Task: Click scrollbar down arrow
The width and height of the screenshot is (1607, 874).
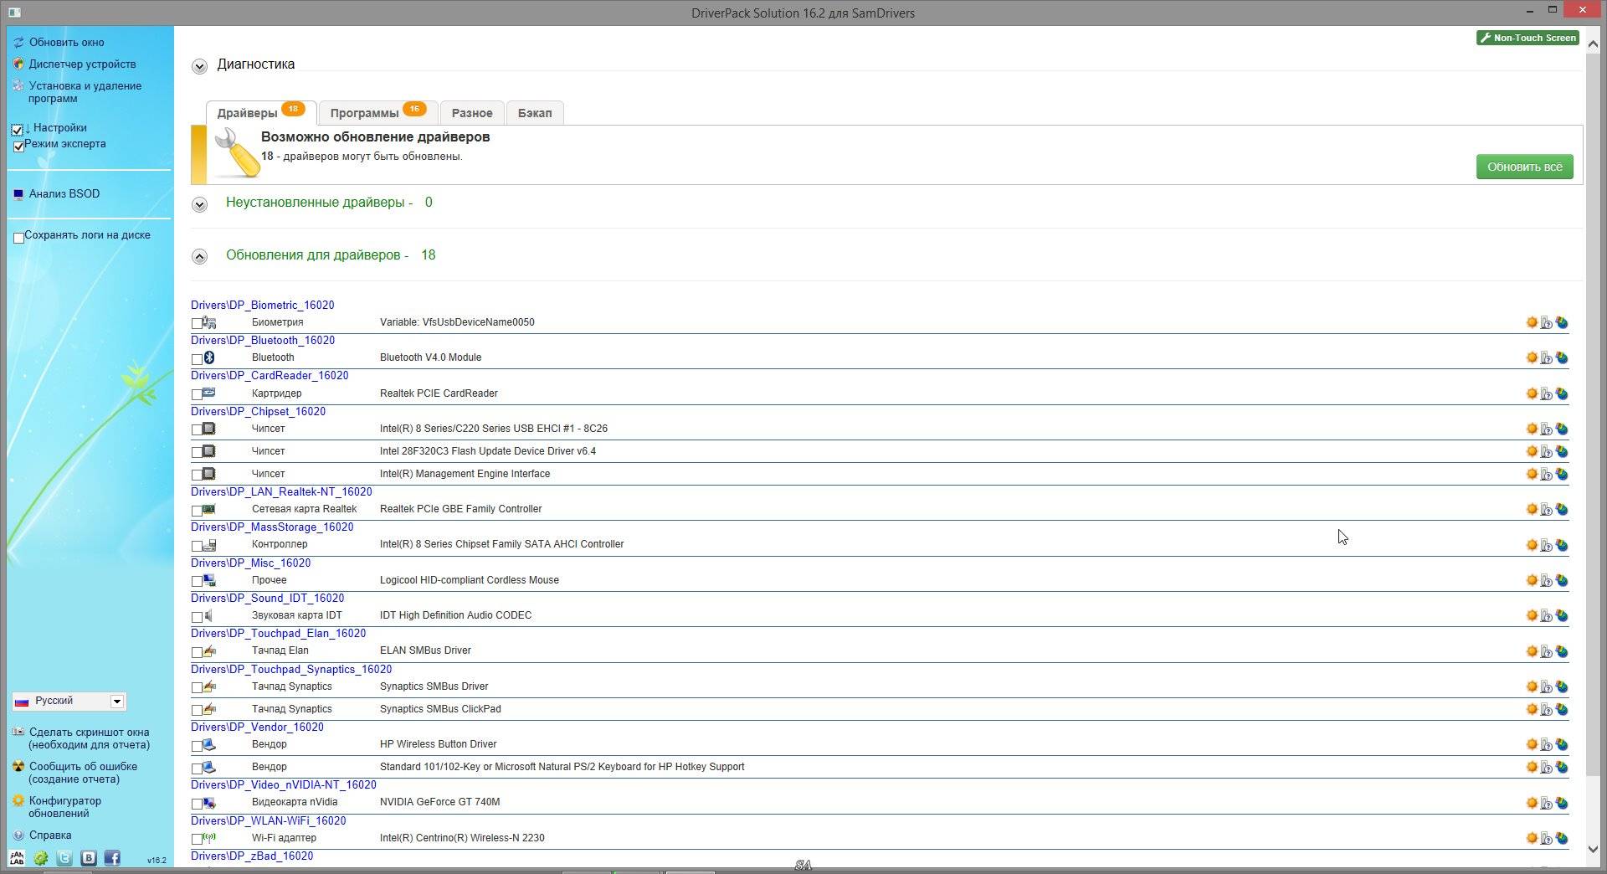Action: point(1594,849)
